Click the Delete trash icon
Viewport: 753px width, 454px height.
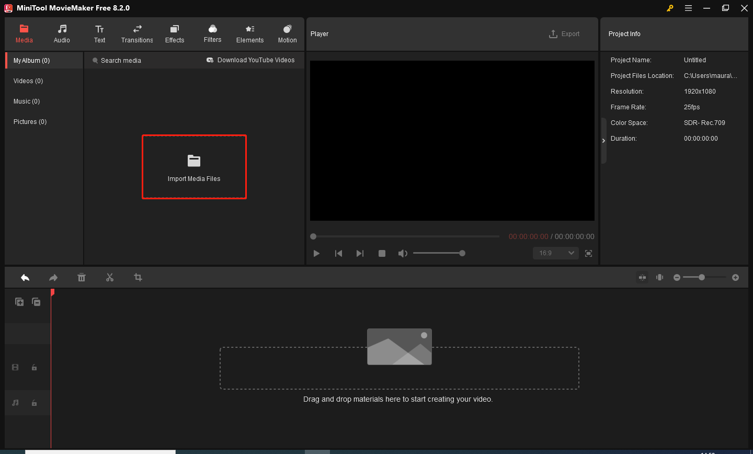[82, 277]
